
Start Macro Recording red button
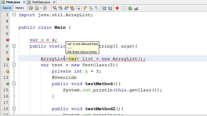[117, 8]
